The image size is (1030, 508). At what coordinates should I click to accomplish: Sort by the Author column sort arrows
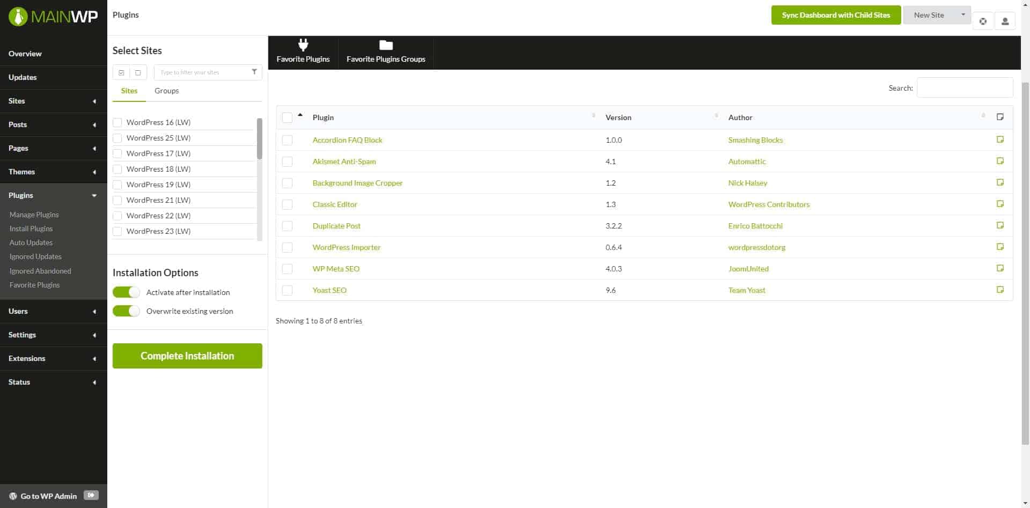983,116
